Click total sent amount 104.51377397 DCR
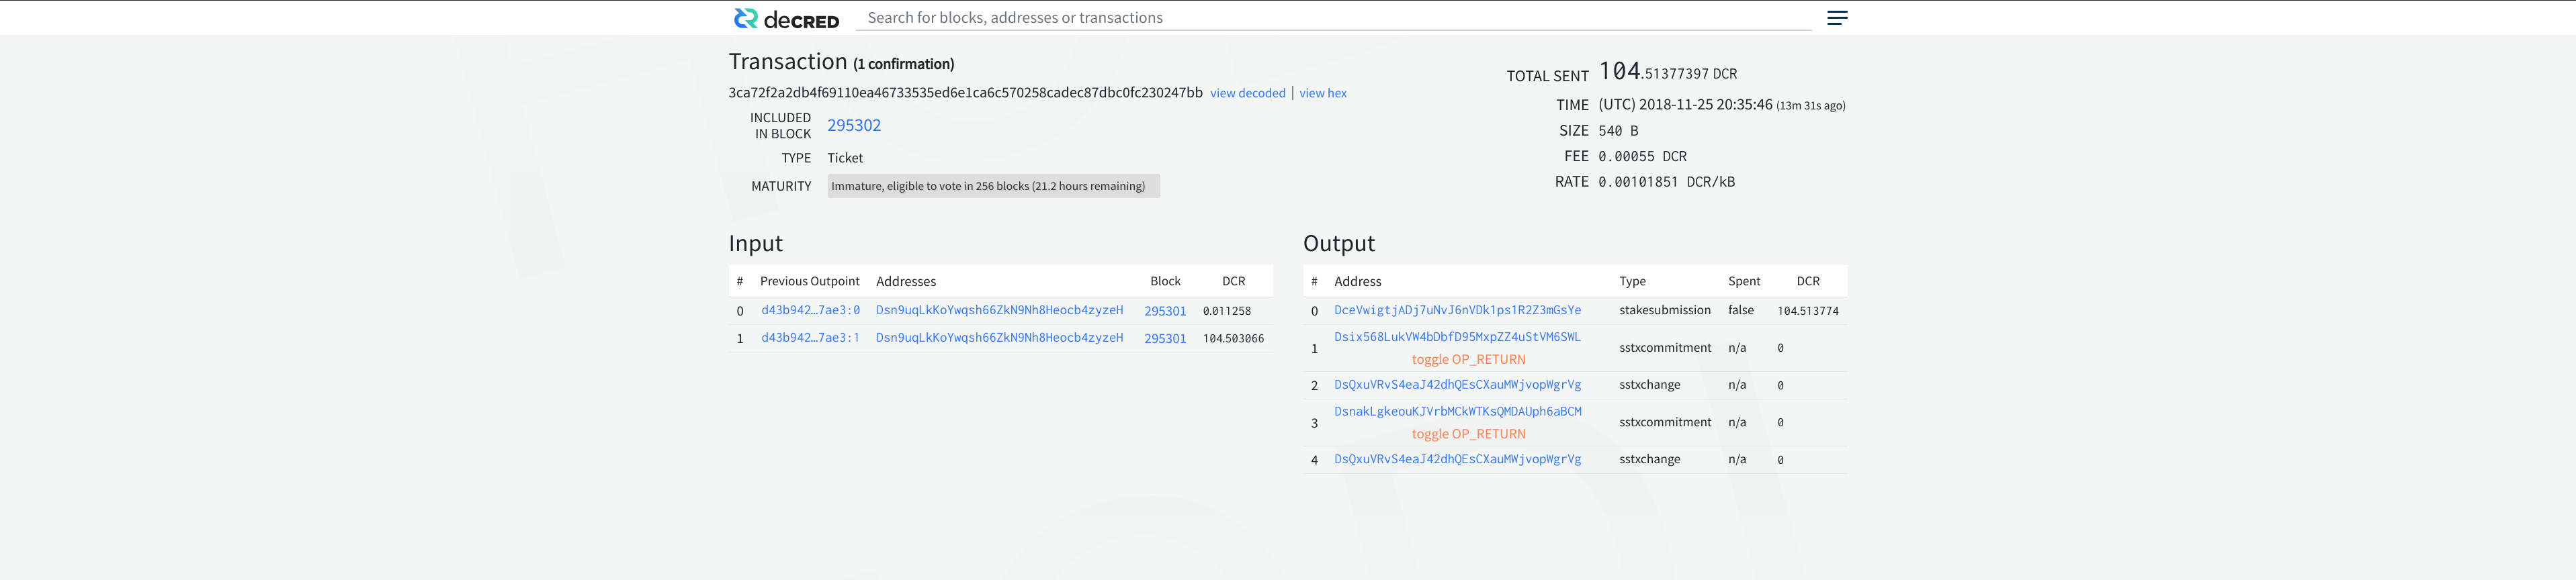This screenshot has height=580, width=2576. 1667,72
